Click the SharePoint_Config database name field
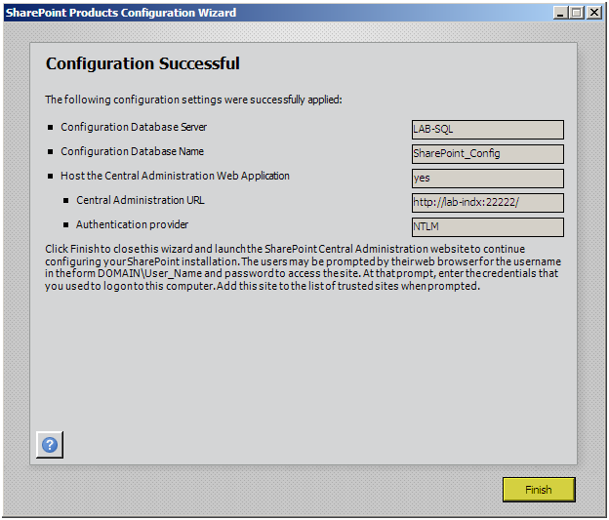Viewport: 609px width, 520px height. (x=487, y=154)
